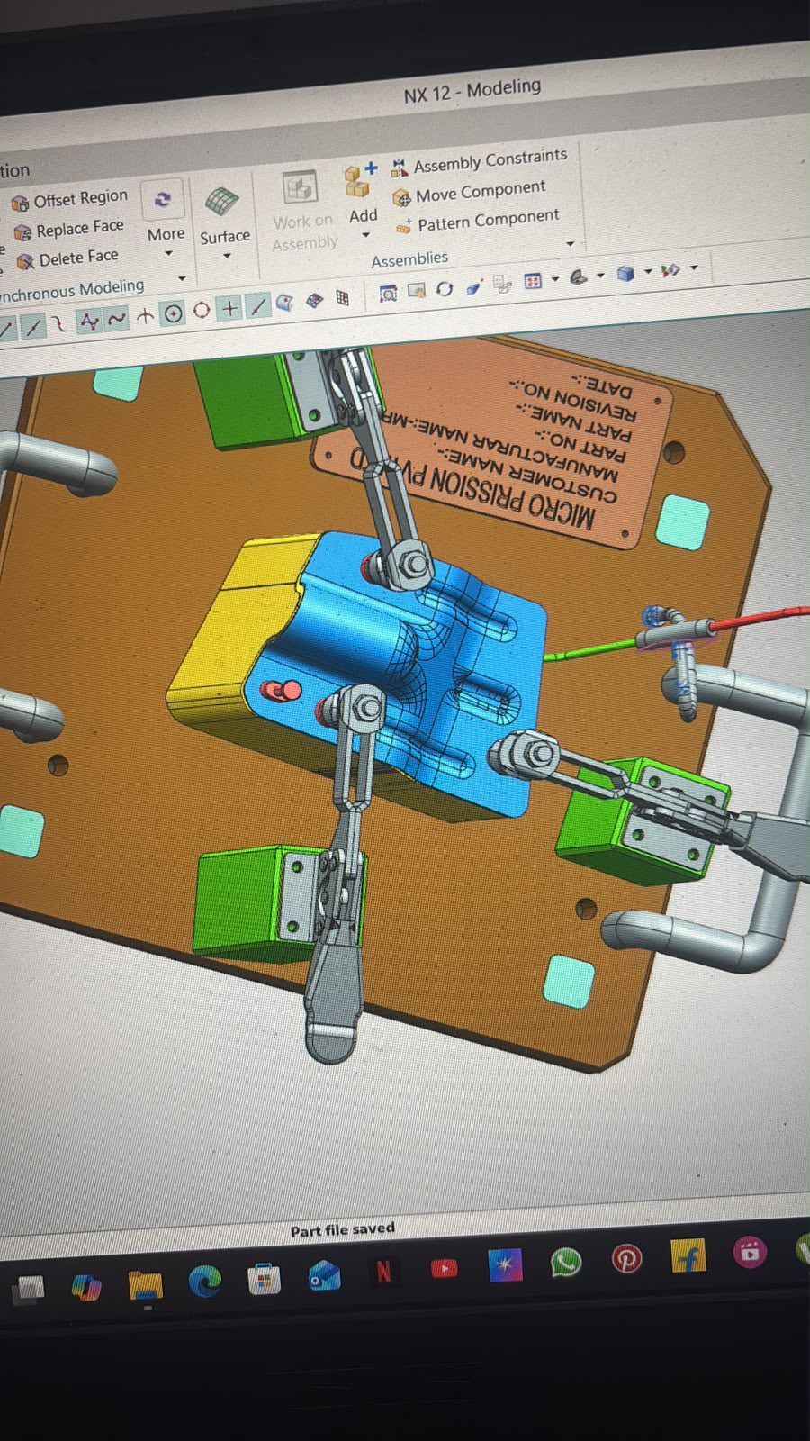This screenshot has width=810, height=1441.
Task: Toggle the Intersection snap point
Action: point(145,315)
